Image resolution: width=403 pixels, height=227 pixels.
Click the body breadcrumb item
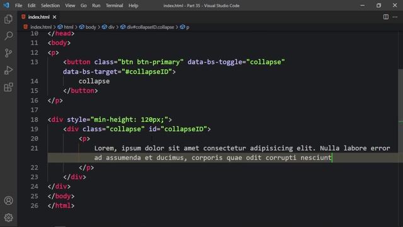point(91,27)
